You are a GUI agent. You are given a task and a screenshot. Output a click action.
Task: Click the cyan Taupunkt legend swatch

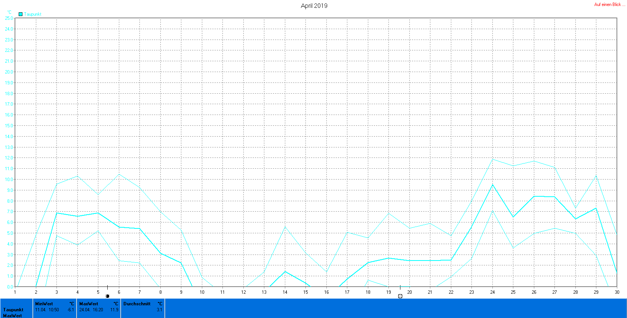point(21,14)
